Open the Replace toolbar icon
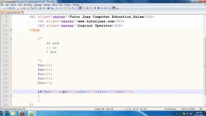 [52, 8]
